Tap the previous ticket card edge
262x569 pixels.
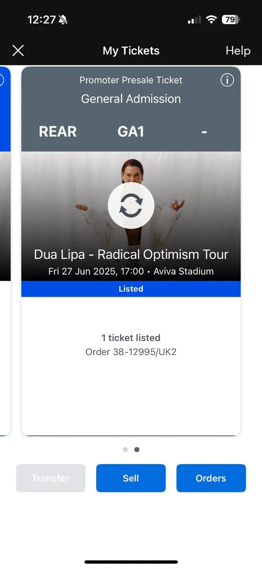click(5, 251)
